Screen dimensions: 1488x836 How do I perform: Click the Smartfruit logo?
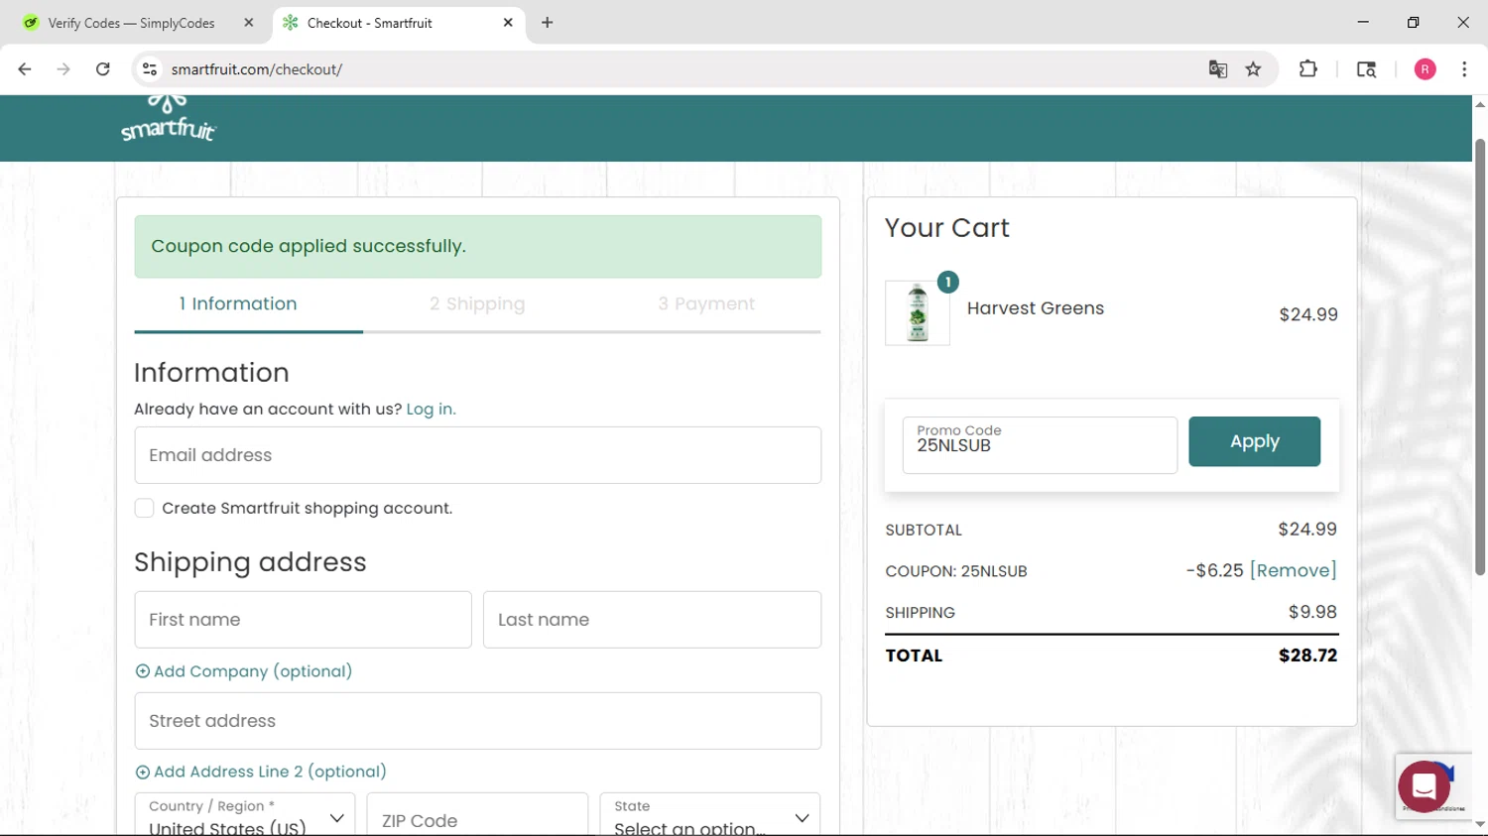coord(168,120)
